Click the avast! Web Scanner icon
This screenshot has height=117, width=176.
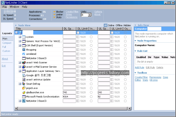click(24, 62)
